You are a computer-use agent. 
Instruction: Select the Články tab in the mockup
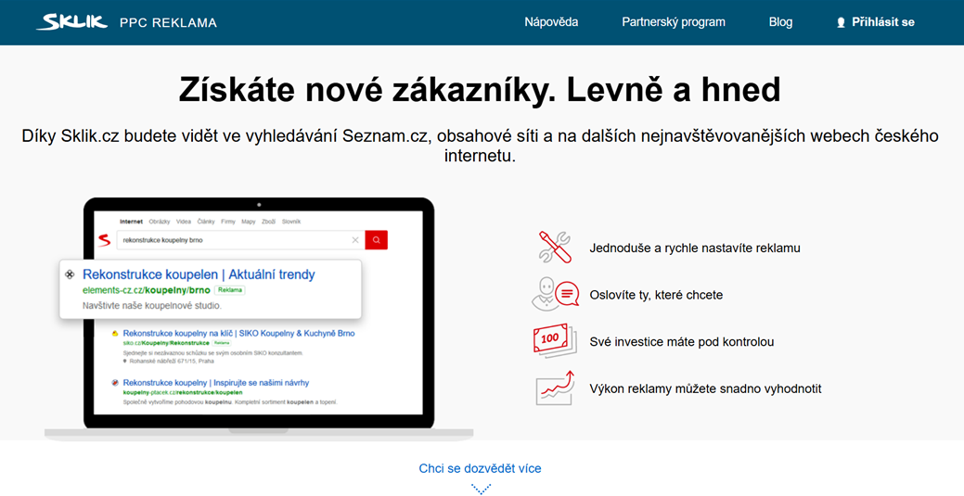tap(205, 222)
